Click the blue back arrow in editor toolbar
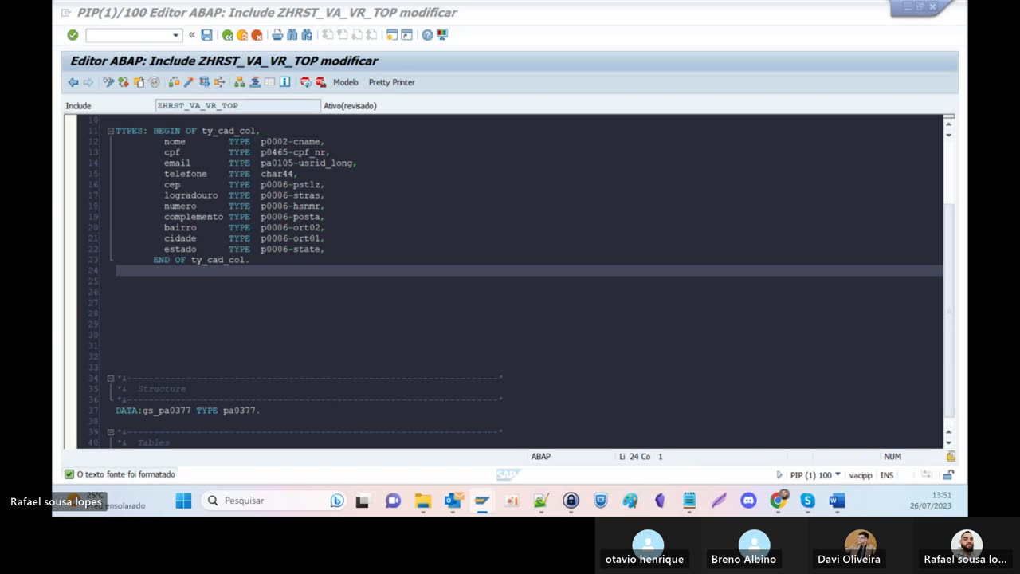 click(73, 82)
